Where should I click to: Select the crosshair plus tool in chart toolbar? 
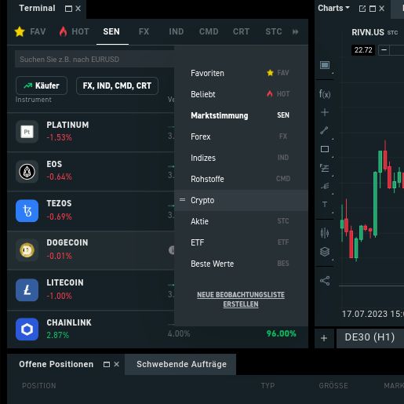coord(325,112)
